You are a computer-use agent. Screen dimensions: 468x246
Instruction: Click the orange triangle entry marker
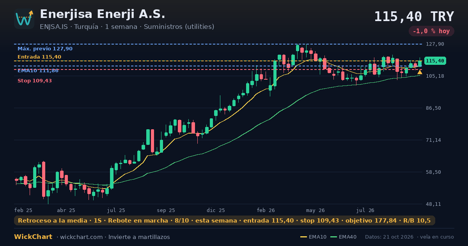click(x=420, y=72)
